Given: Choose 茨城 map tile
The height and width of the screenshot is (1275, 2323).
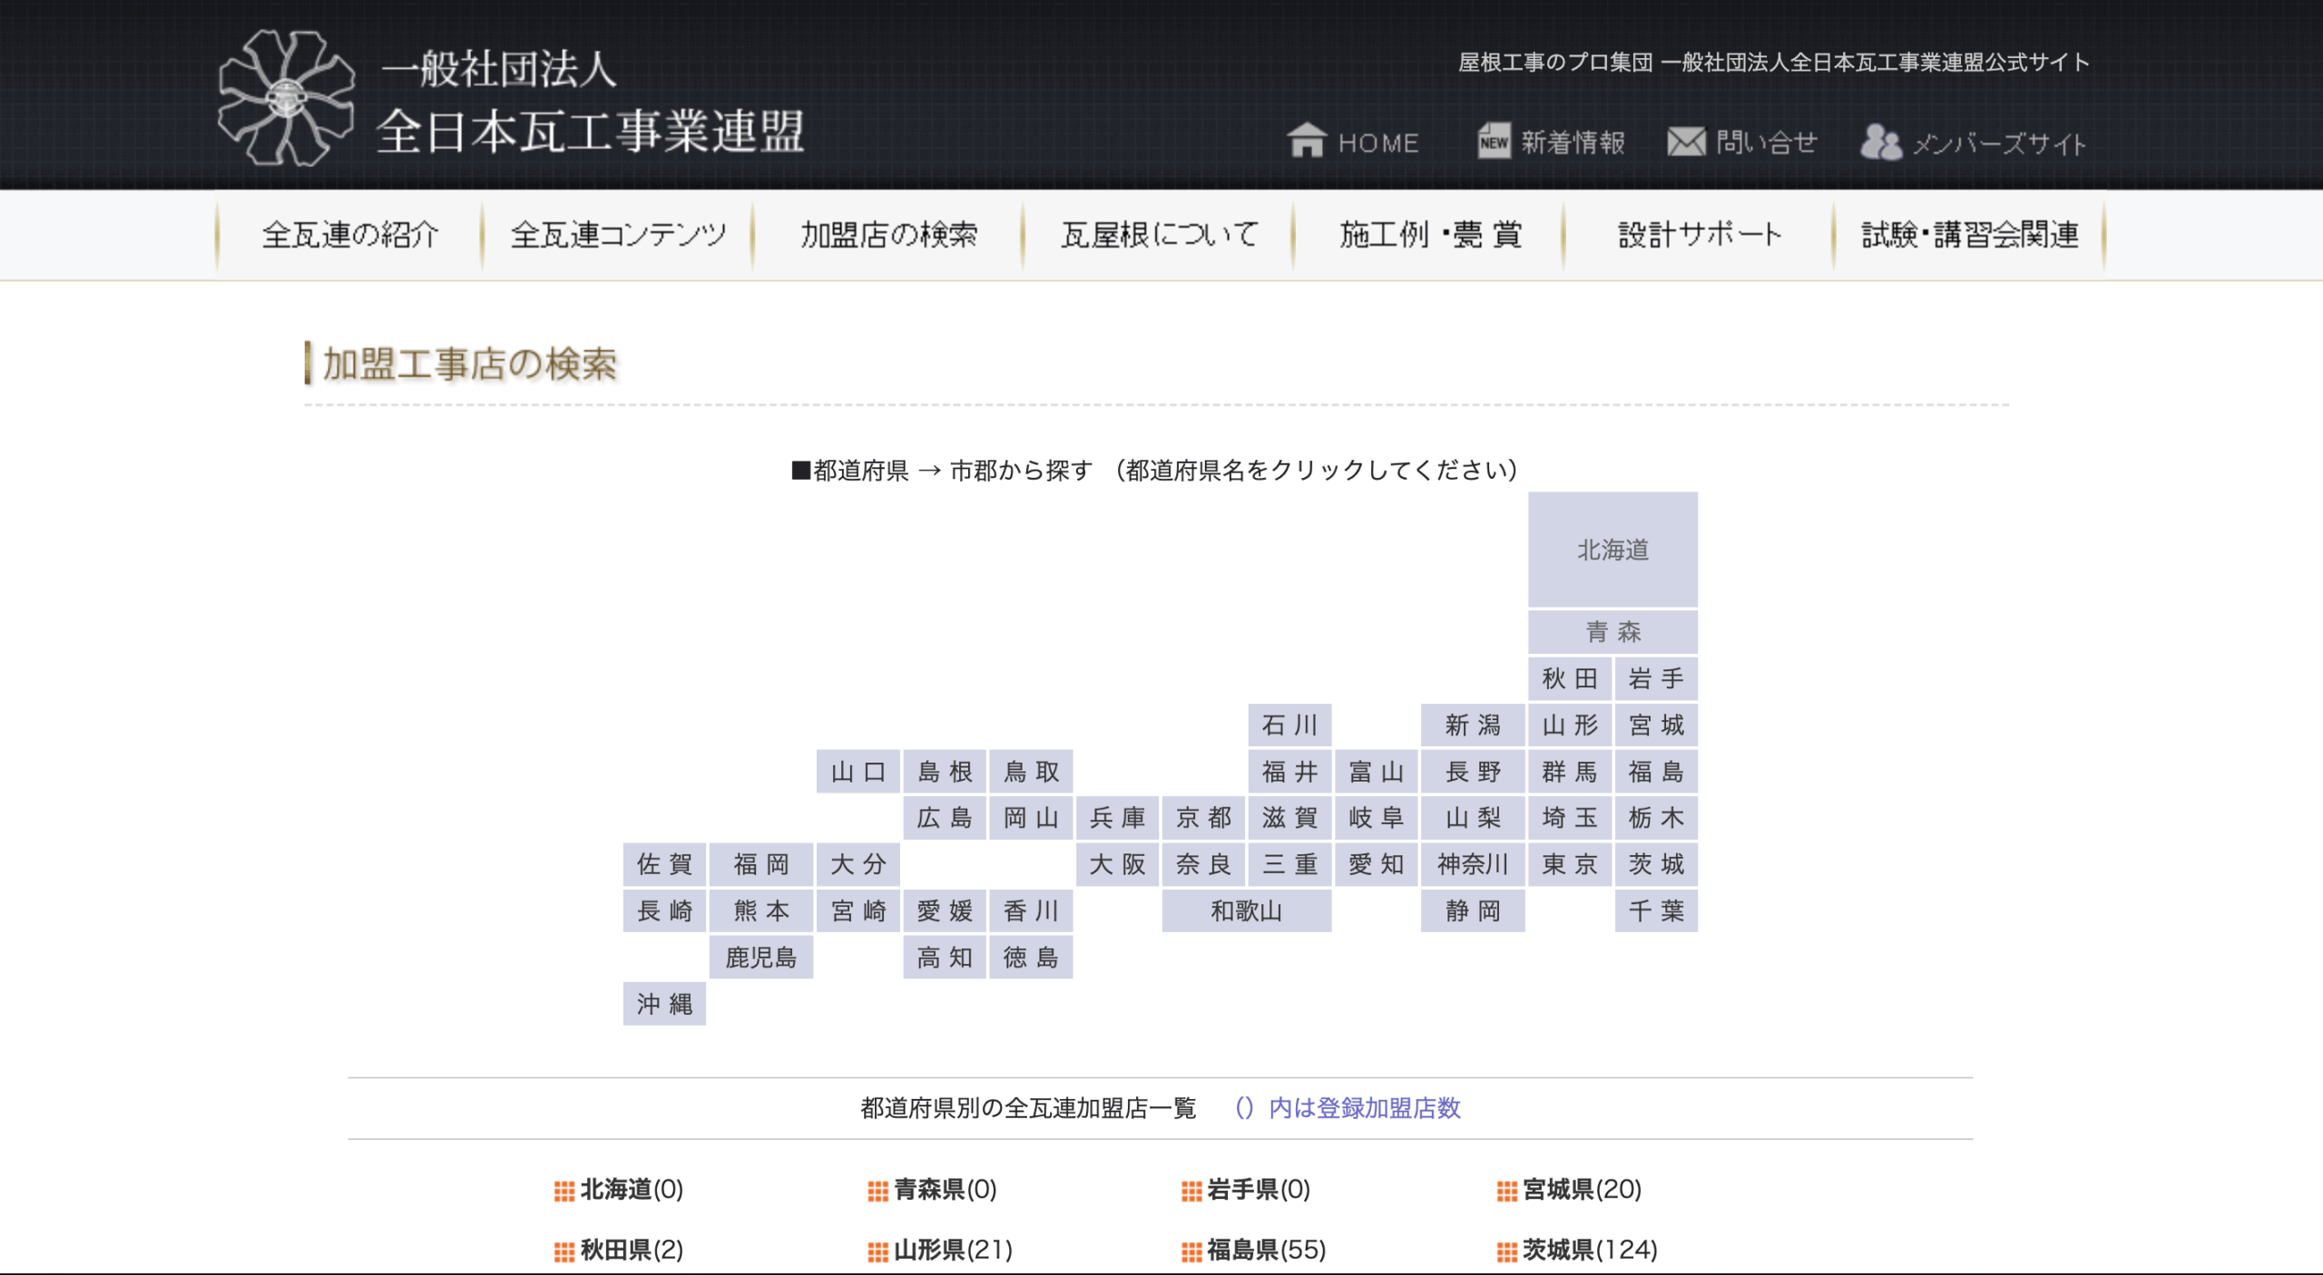Looking at the screenshot, I should pos(1656,864).
